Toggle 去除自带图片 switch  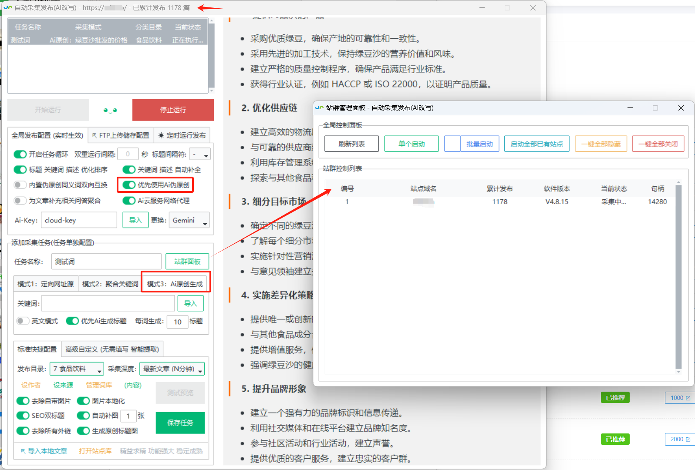tap(23, 401)
